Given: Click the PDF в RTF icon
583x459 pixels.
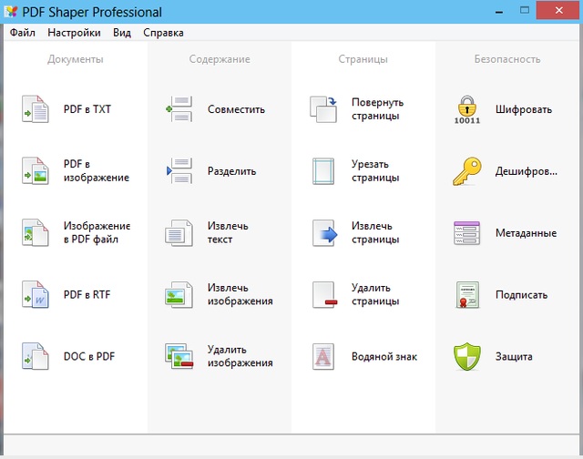Looking at the screenshot, I should pos(36,295).
